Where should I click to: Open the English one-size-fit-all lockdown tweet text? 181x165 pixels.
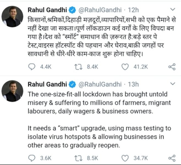pos(99,120)
